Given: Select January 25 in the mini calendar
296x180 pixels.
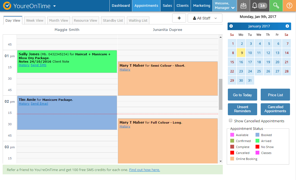Looking at the screenshot, I should pyautogui.click(x=259, y=71).
